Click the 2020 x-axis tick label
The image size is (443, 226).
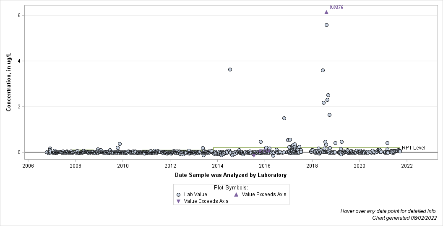coord(360,166)
